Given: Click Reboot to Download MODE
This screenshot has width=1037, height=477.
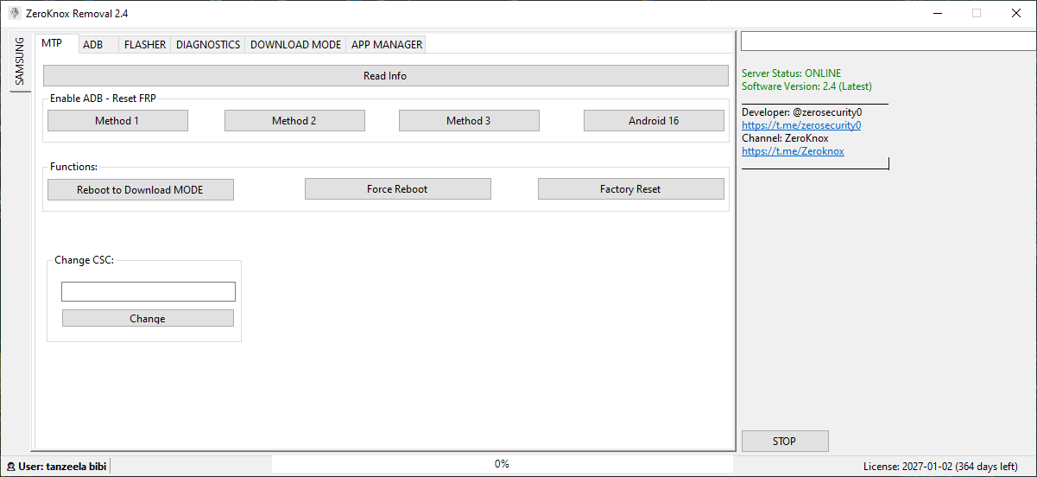Looking at the screenshot, I should click(141, 189).
